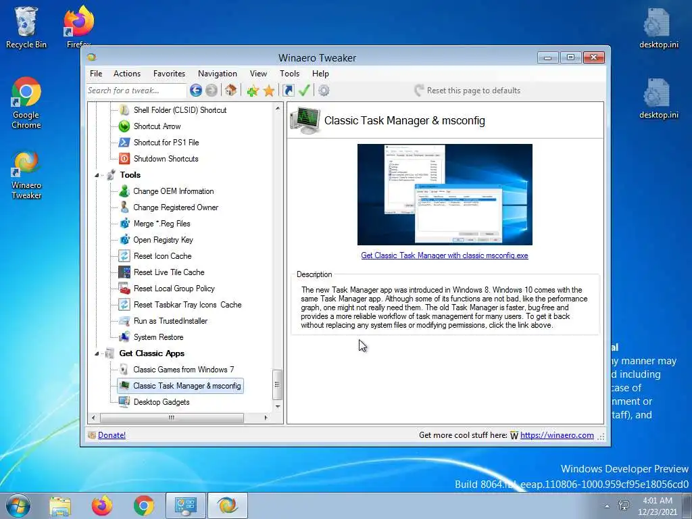The image size is (692, 519).
Task: Open the View menu
Action: [x=258, y=74]
